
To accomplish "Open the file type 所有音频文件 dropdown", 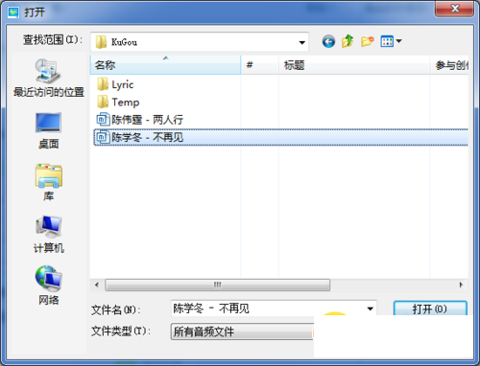I will pos(242,332).
